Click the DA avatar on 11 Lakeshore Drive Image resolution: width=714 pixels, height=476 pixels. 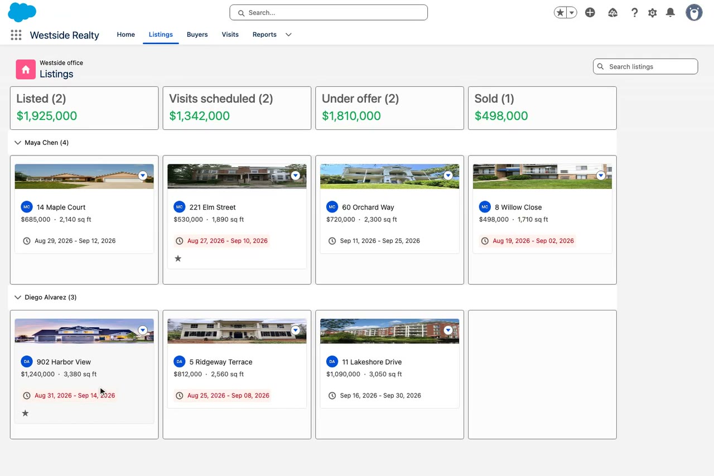pos(332,362)
